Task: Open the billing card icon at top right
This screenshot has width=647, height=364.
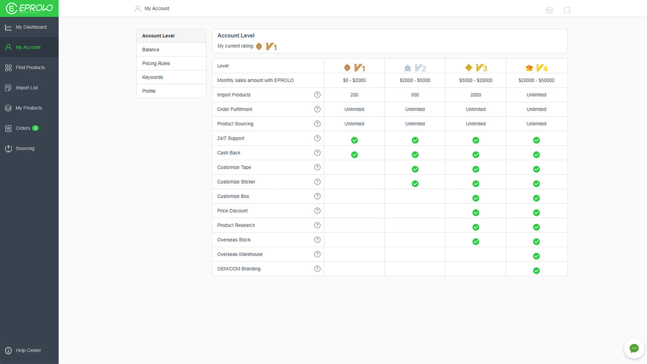Action: tap(549, 10)
